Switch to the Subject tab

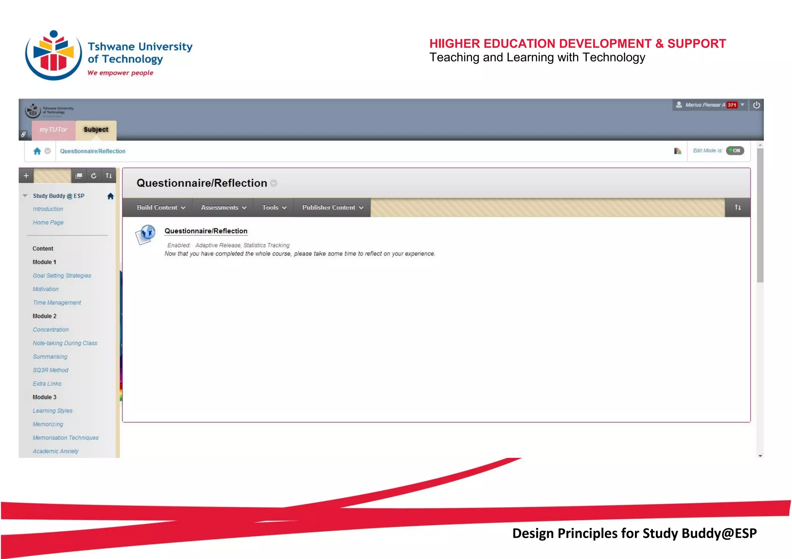click(x=96, y=130)
